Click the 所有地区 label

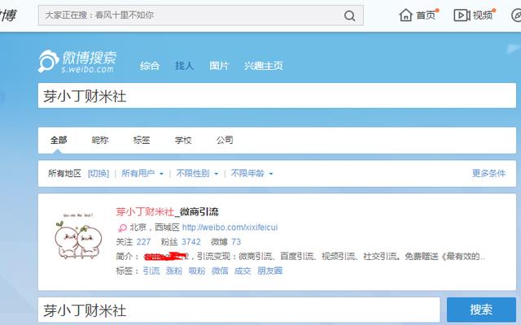(x=64, y=173)
